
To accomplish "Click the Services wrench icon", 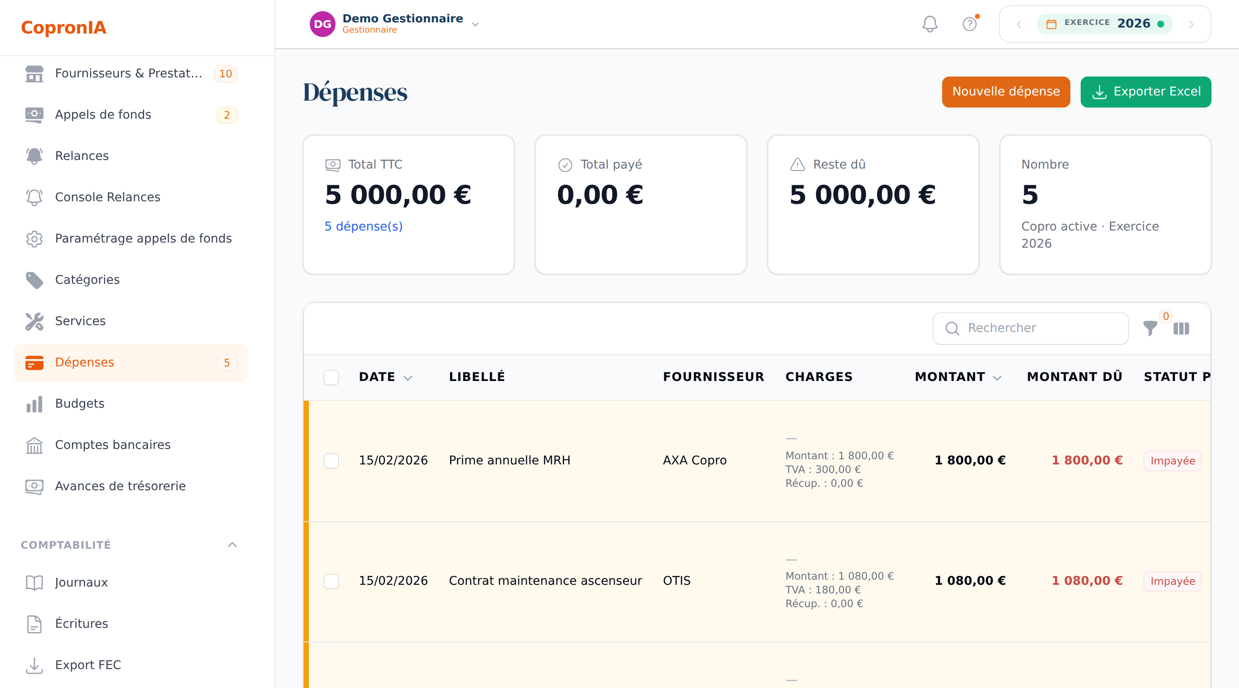I will [x=34, y=321].
